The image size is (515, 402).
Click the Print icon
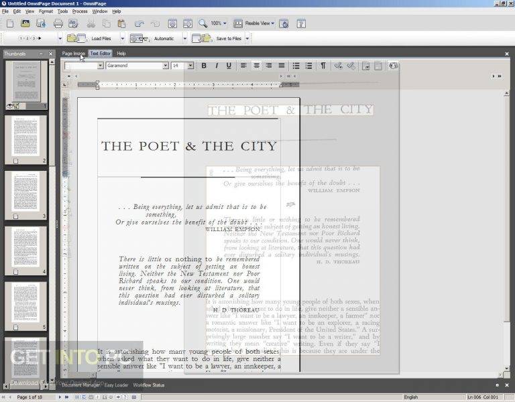pyautogui.click(x=58, y=23)
